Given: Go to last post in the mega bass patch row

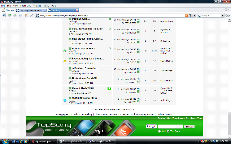Looking at the screenshot, I should 138,32.
